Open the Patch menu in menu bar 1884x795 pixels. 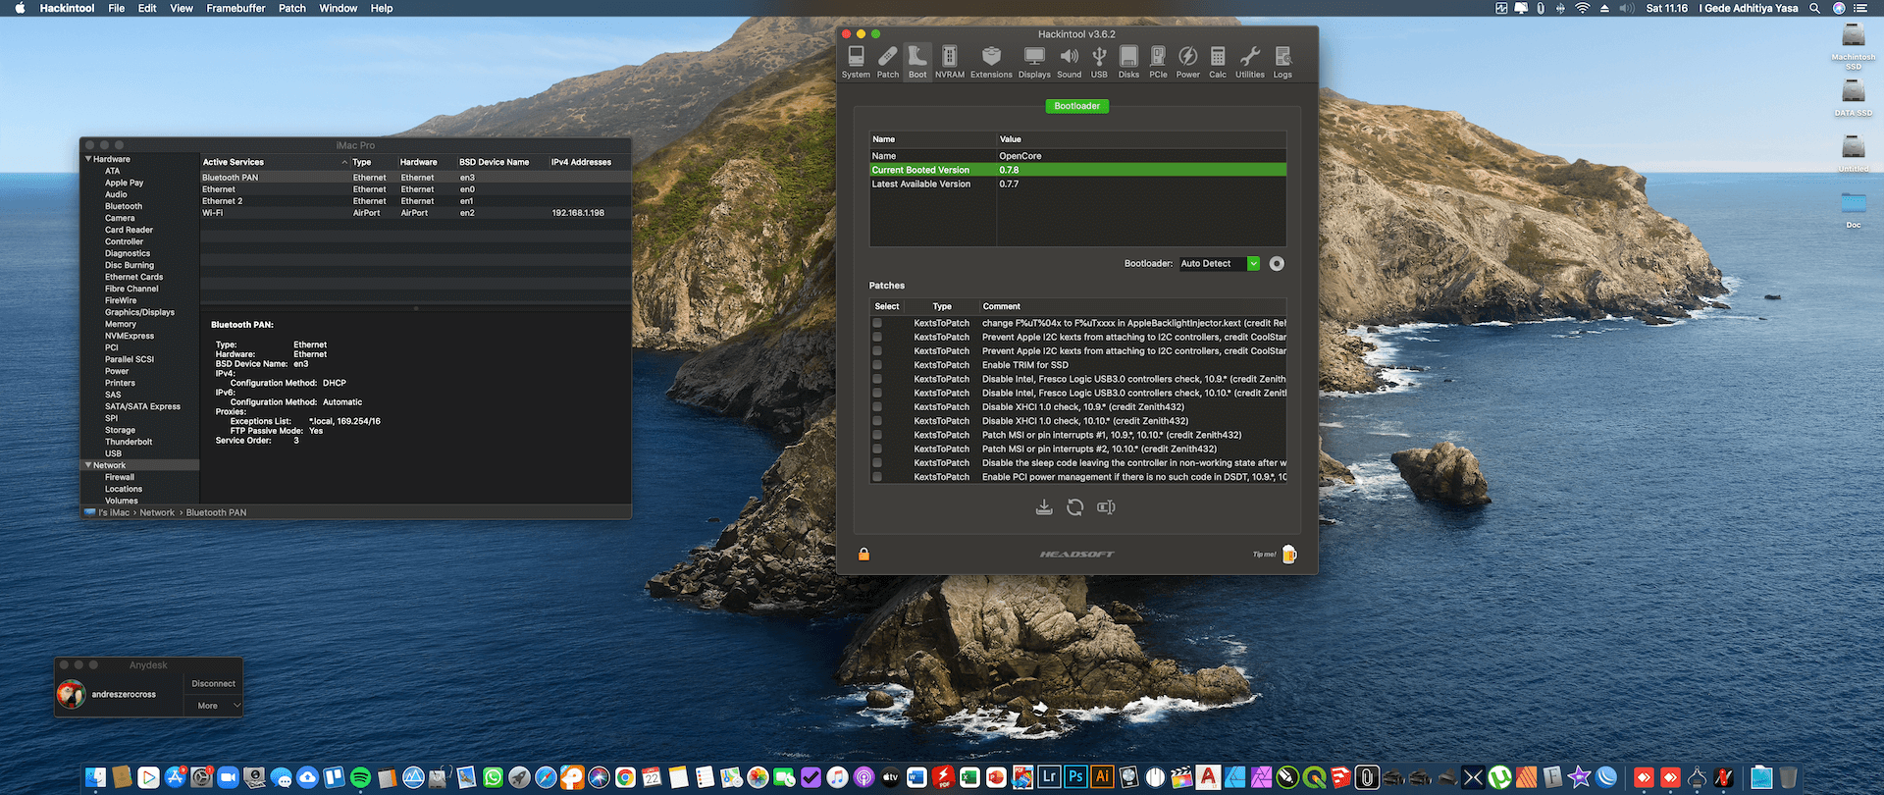[292, 8]
